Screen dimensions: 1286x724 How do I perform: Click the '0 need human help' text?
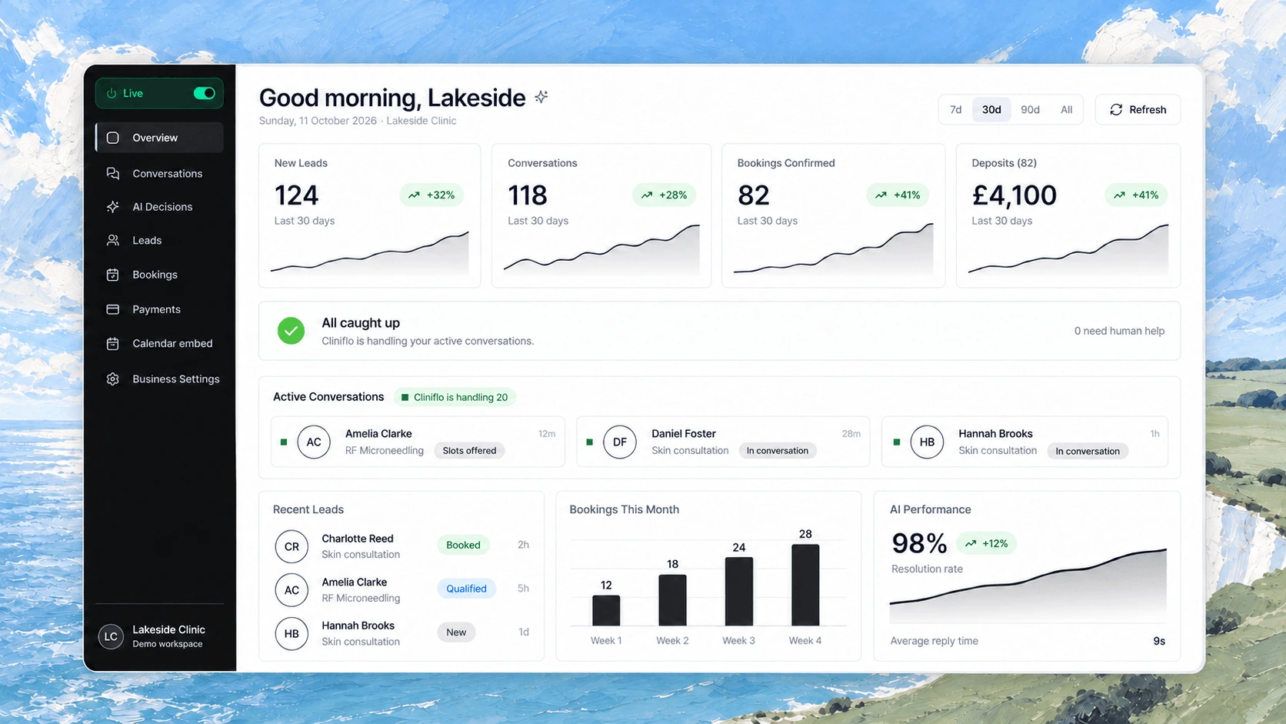tap(1119, 331)
